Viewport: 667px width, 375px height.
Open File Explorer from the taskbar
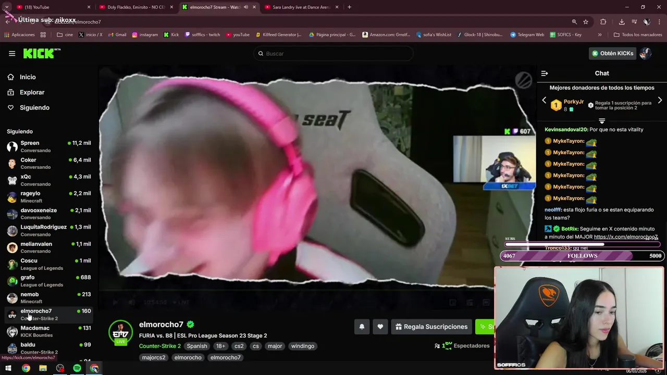(43, 368)
